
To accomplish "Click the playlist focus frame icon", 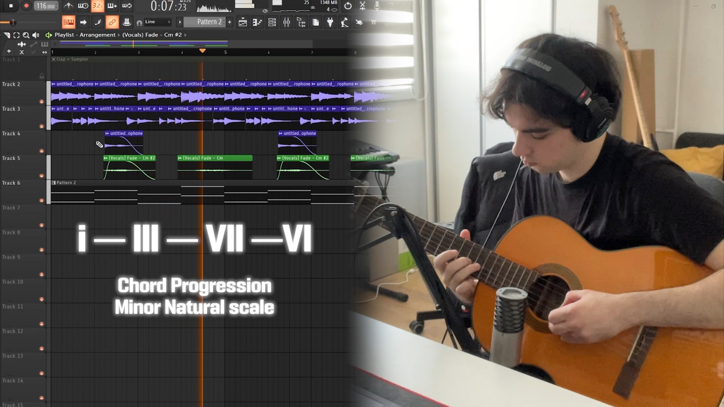I will pyautogui.click(x=17, y=35).
